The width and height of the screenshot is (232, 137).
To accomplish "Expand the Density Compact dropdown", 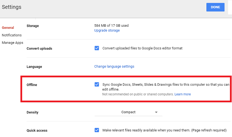I will (x=128, y=112).
